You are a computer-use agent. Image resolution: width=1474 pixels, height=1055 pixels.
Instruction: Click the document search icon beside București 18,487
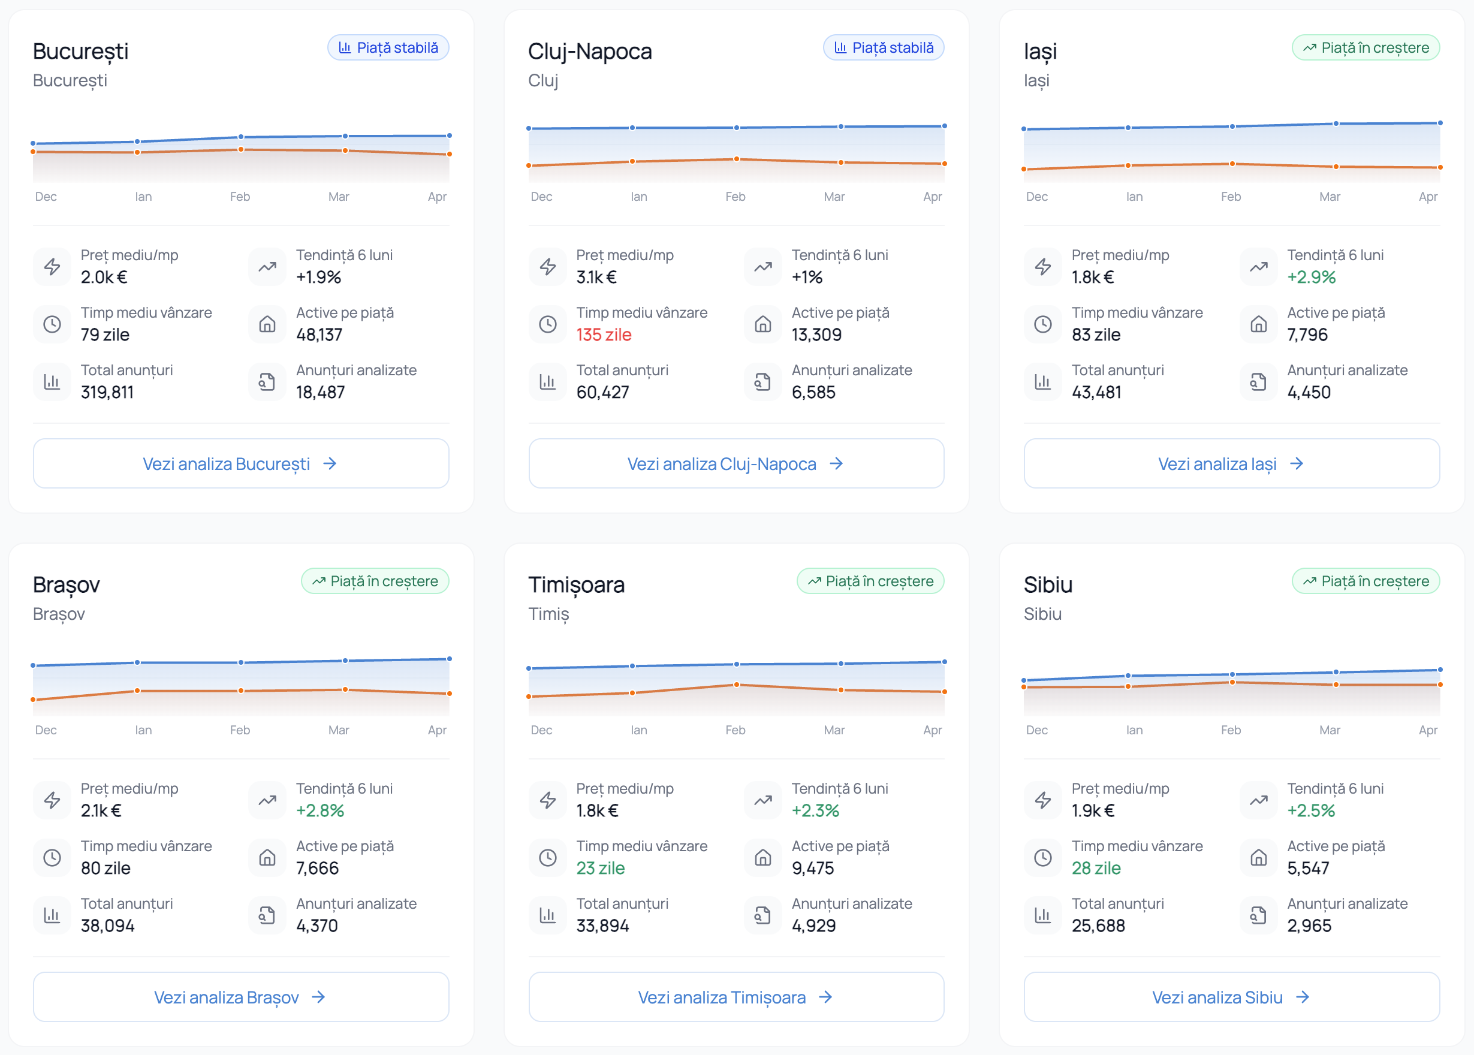click(x=267, y=382)
